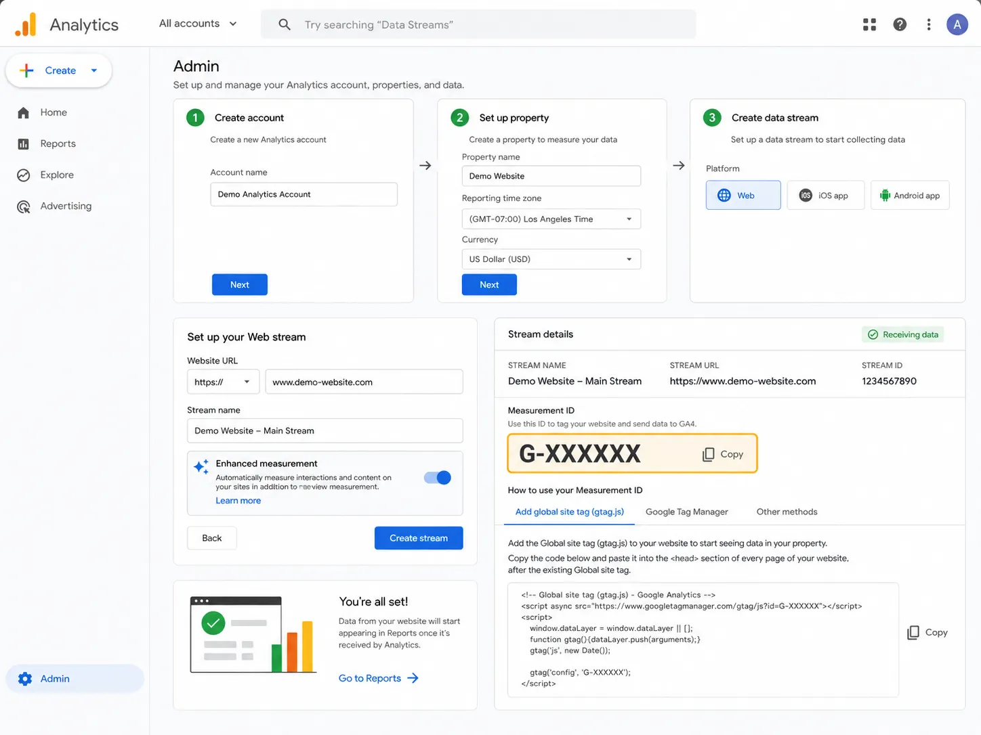Open the Currency US Dollar dropdown
This screenshot has height=735, width=981.
point(551,259)
